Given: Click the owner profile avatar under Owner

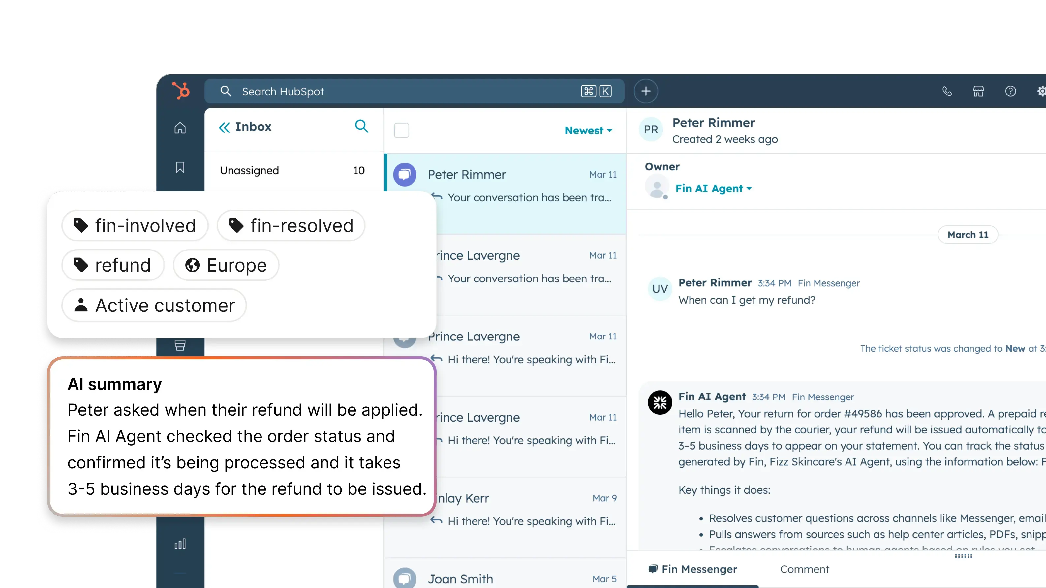Looking at the screenshot, I should pyautogui.click(x=657, y=187).
